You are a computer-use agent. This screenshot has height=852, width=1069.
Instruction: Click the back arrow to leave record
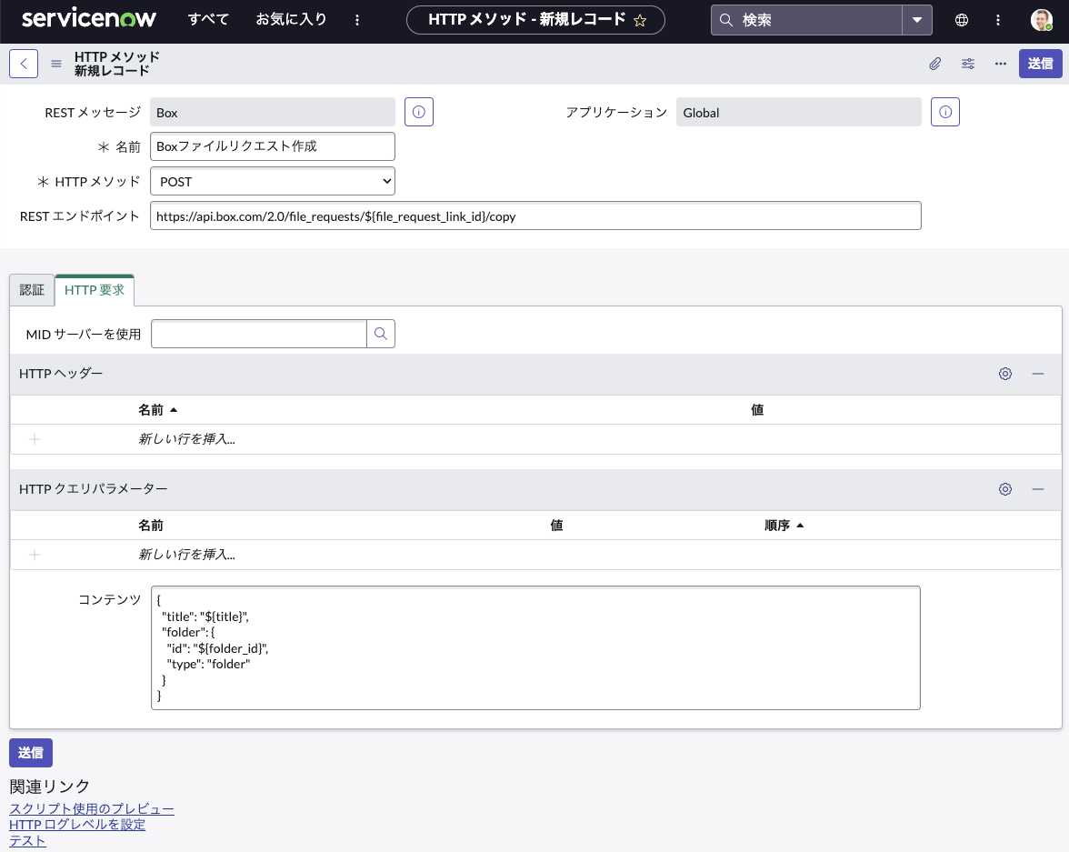pos(23,63)
